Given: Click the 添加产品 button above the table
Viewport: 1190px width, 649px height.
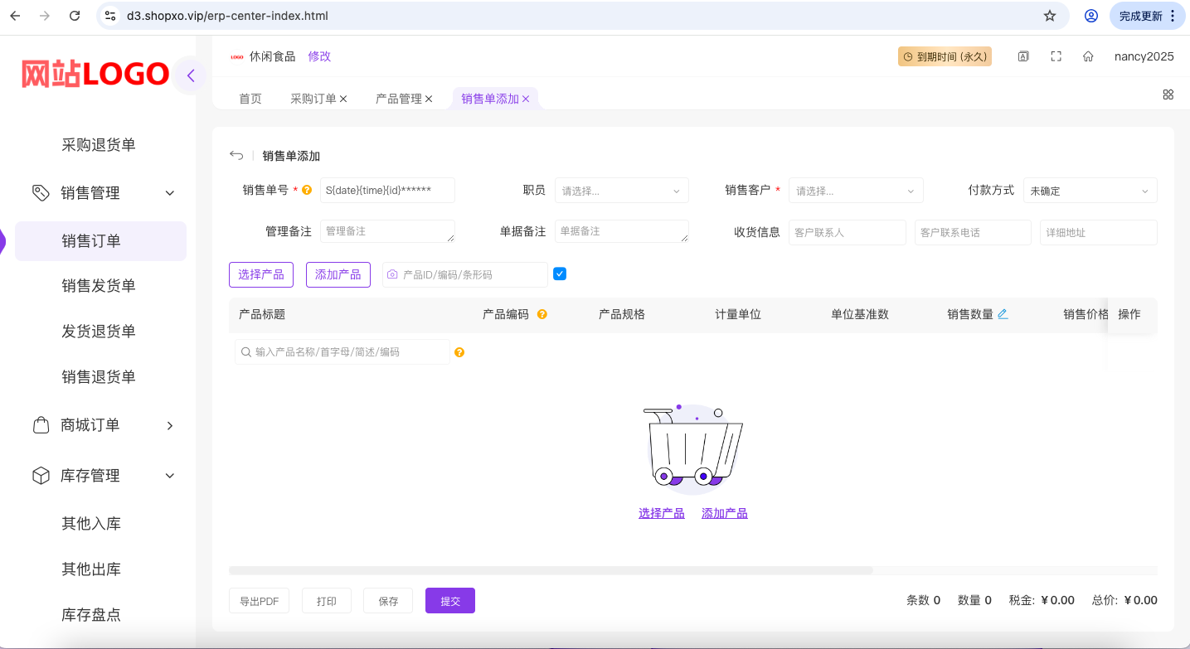Looking at the screenshot, I should click(338, 274).
